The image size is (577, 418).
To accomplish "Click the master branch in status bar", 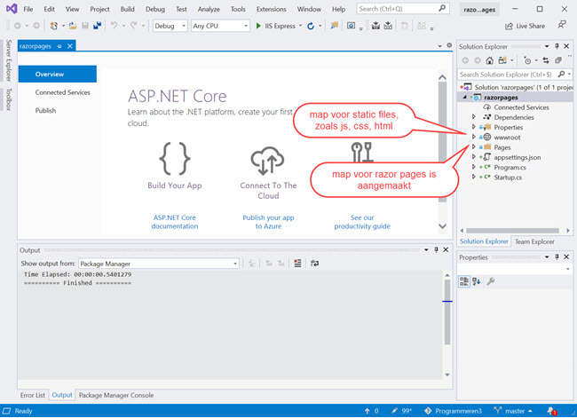I will point(513,411).
